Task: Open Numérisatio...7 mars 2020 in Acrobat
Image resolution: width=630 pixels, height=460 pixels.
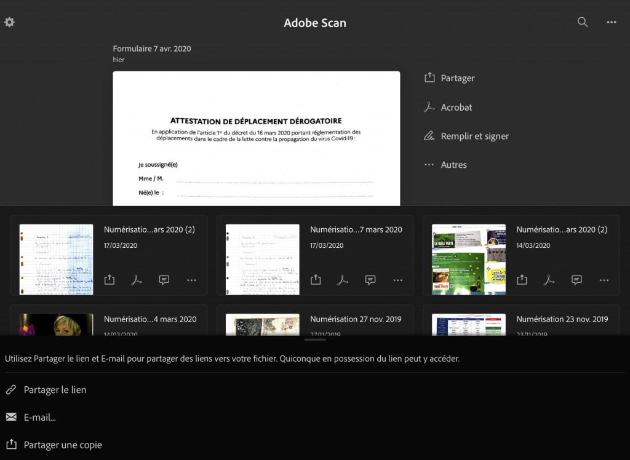Action: [343, 280]
